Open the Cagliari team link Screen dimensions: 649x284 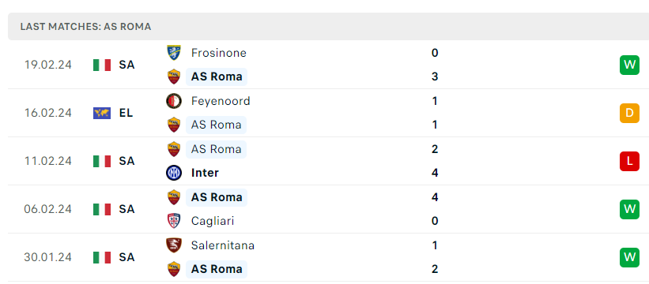tap(213, 221)
